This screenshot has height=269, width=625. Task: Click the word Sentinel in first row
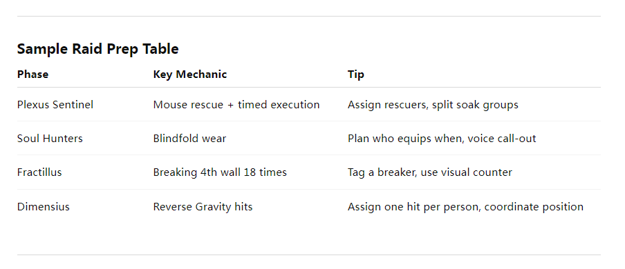tap(74, 105)
